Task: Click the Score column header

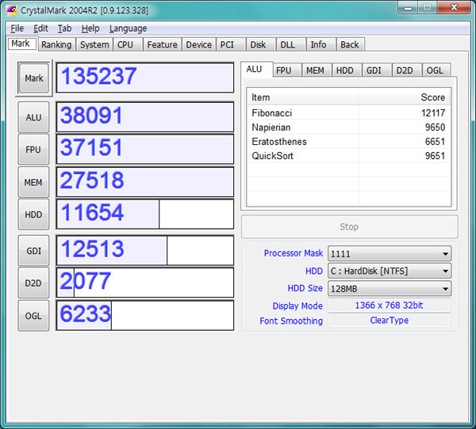Action: [x=405, y=97]
